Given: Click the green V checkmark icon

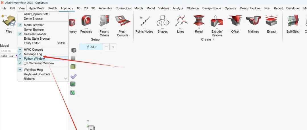Looking at the screenshot, I should [x=73, y=92].
